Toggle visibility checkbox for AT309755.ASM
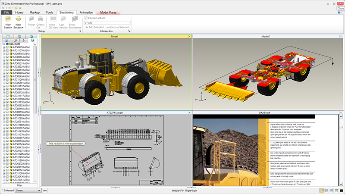345x194 pixels. [x=7, y=47]
